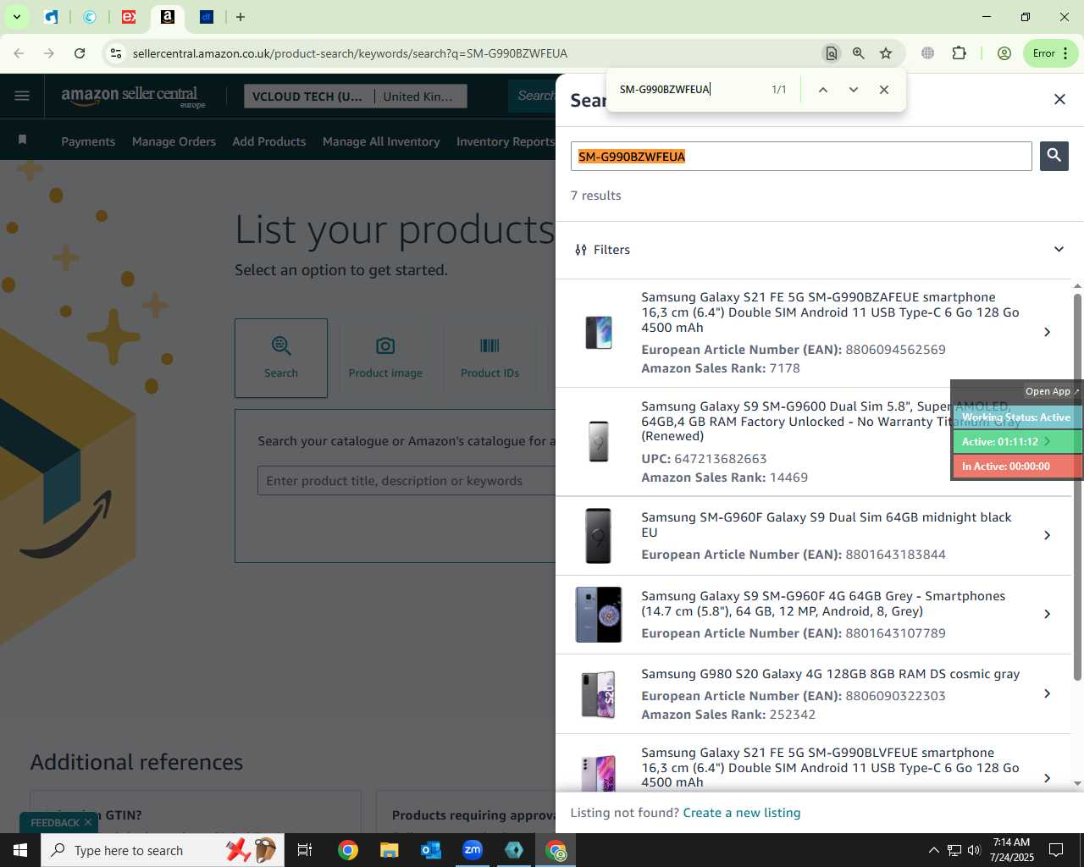Open the Inventory Reports menu
This screenshot has height=867, width=1084.
[x=506, y=141]
